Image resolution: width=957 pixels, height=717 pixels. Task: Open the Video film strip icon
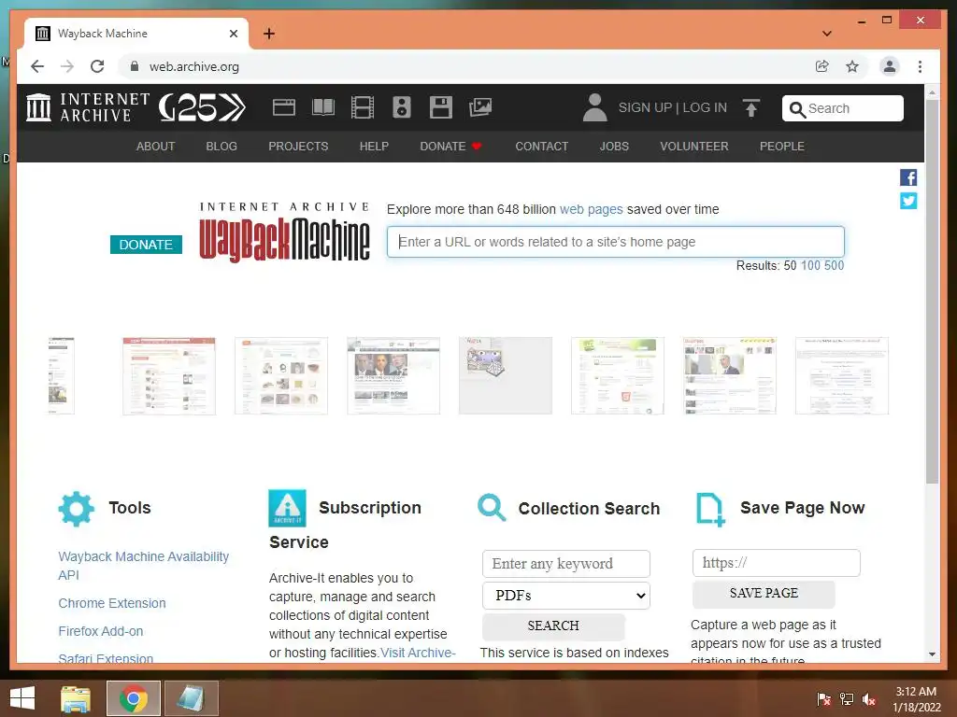click(x=363, y=108)
